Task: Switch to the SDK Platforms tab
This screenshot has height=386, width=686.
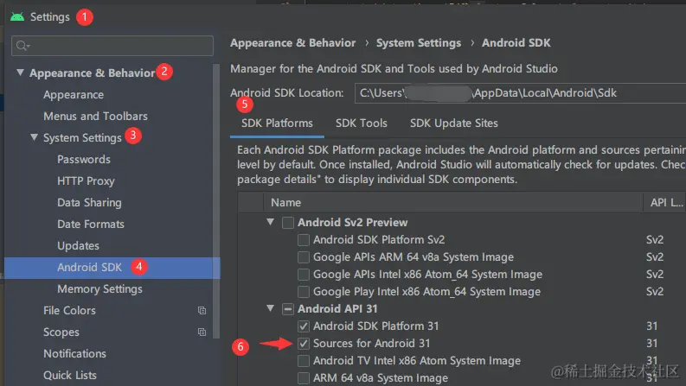Action: point(277,123)
